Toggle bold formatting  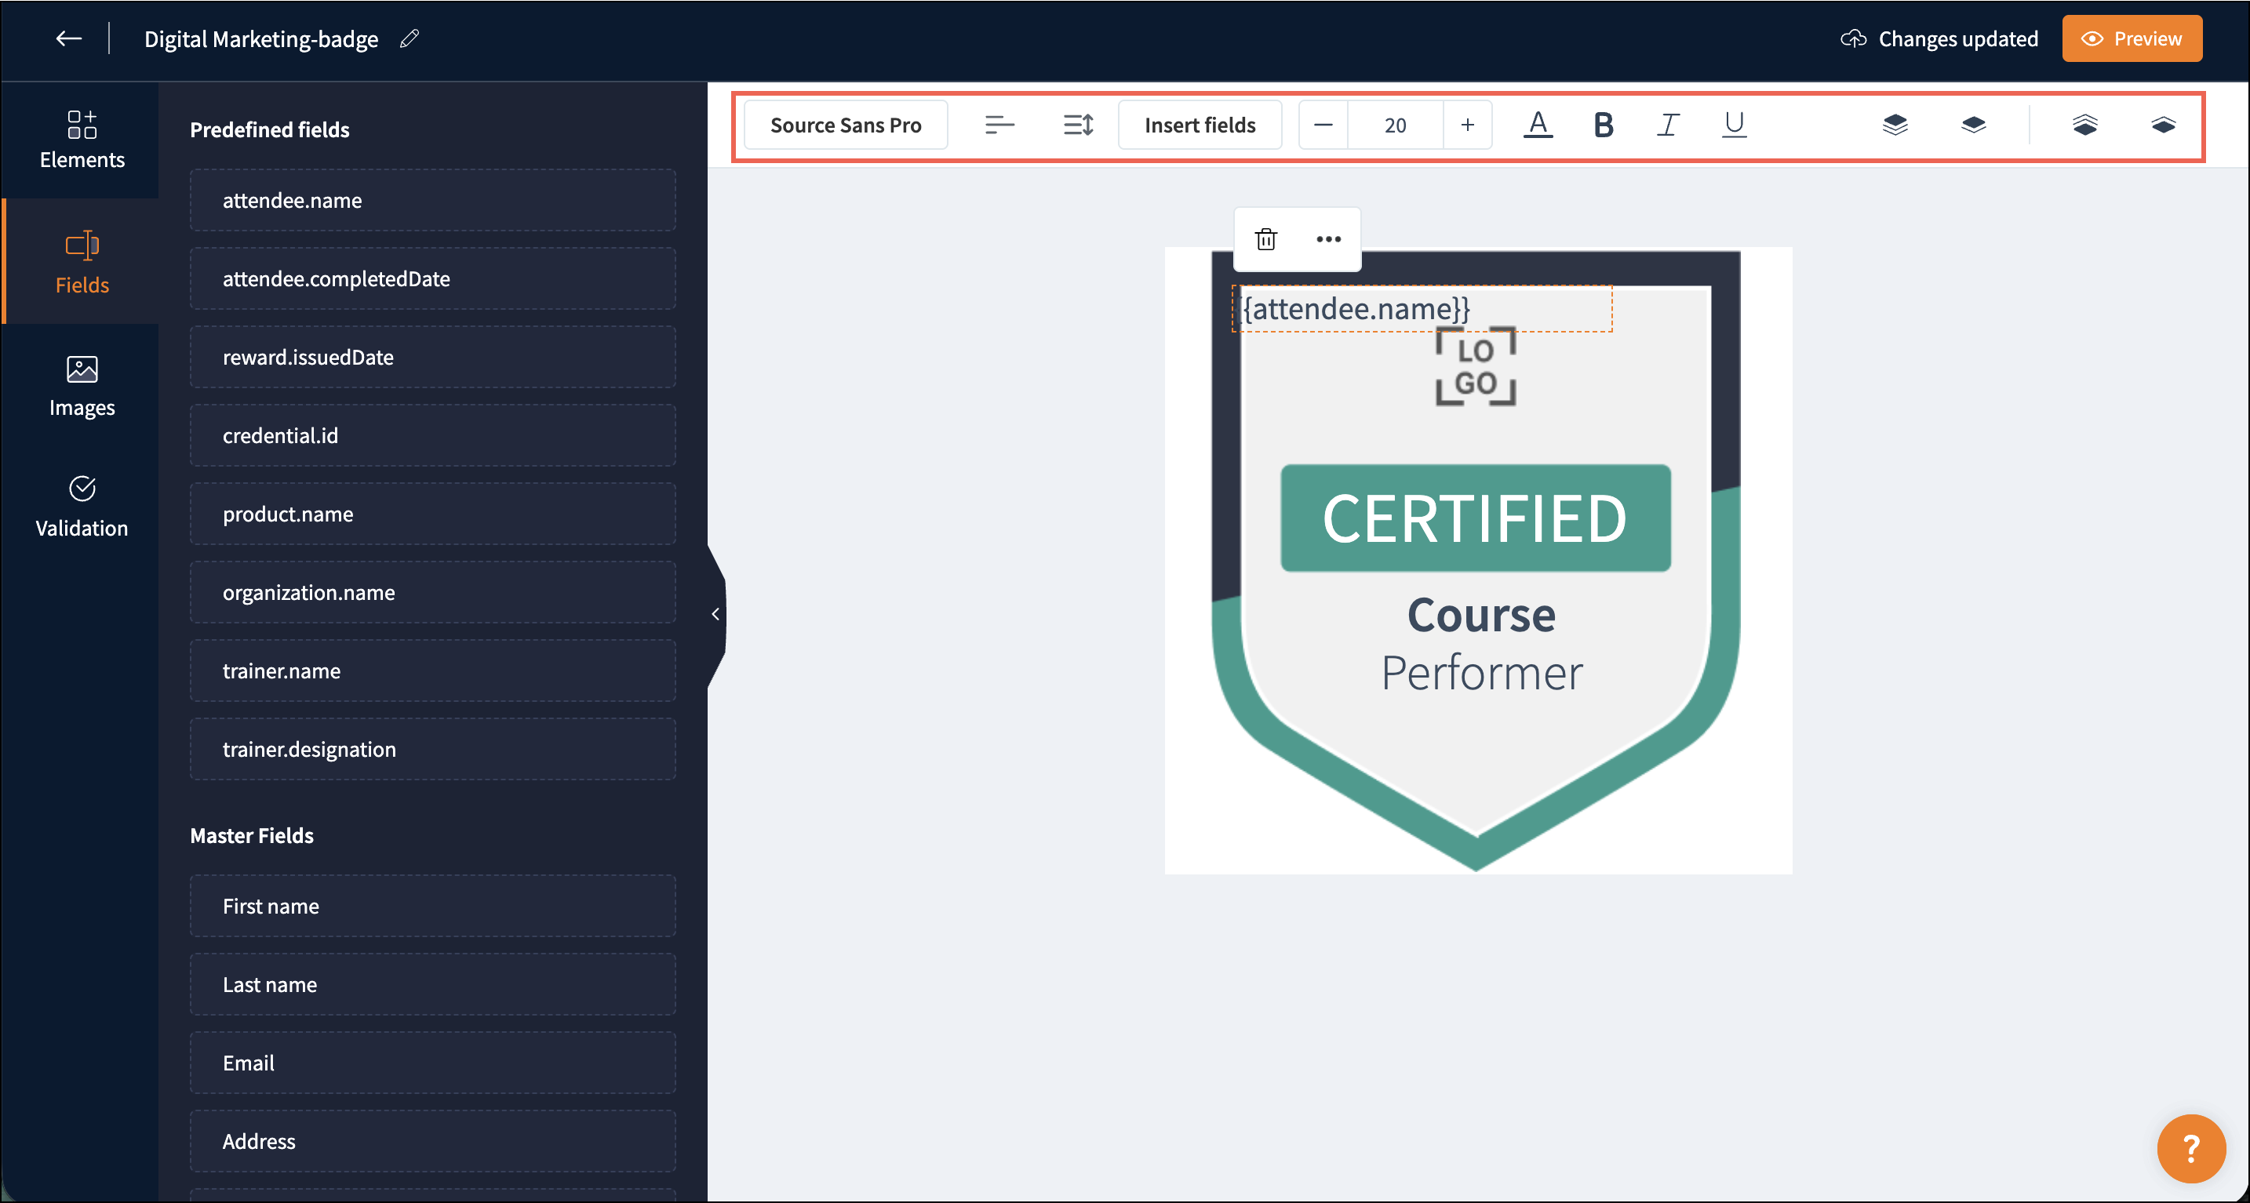click(1603, 125)
